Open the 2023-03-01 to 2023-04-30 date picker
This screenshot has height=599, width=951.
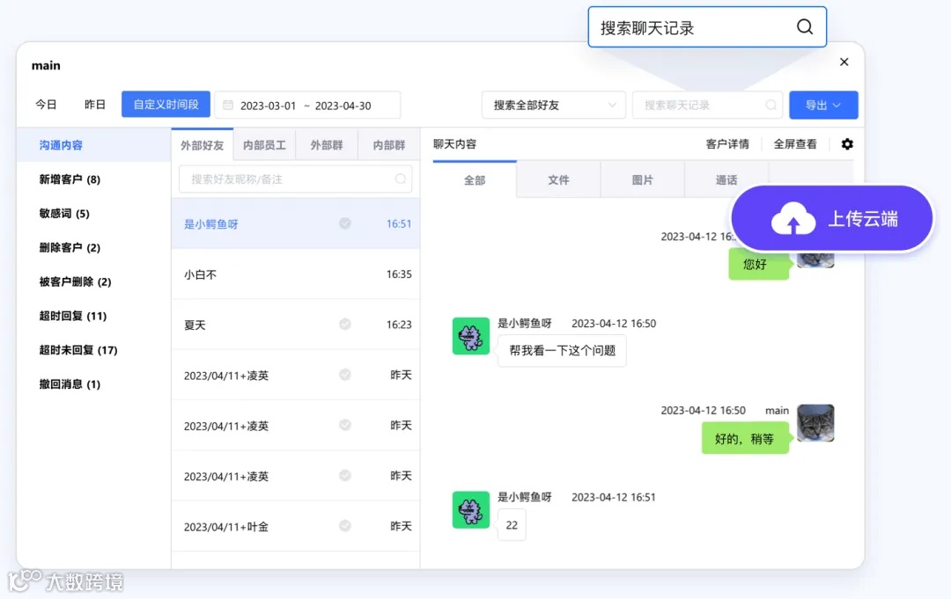(306, 104)
